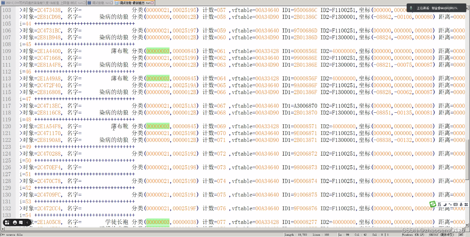The height and width of the screenshot is (237, 470).
Task: Click the 'C++ source file' status entry
Action: (x=11, y=235)
